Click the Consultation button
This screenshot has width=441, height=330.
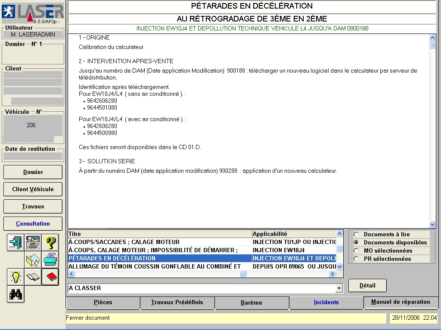tap(33, 223)
